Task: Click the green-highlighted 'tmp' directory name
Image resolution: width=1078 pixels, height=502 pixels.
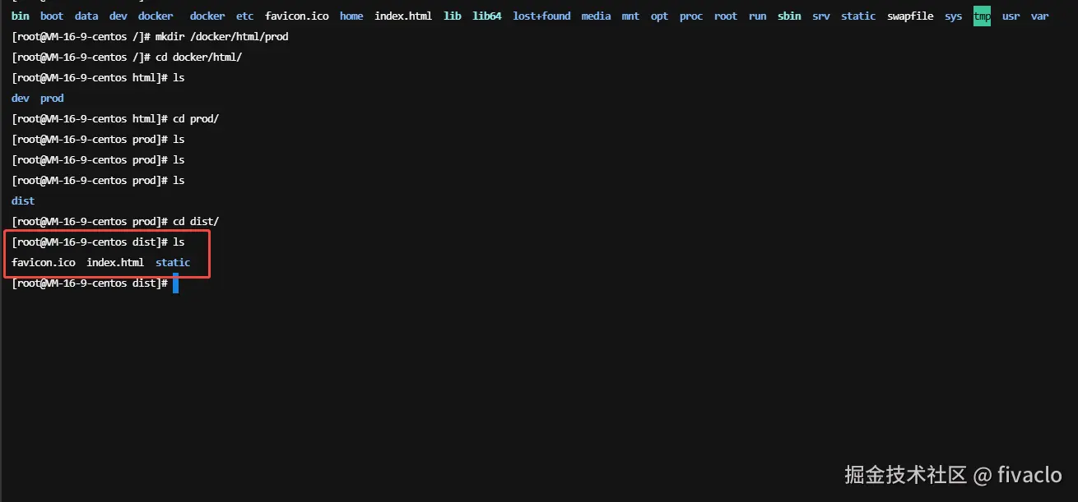Action: pos(982,16)
